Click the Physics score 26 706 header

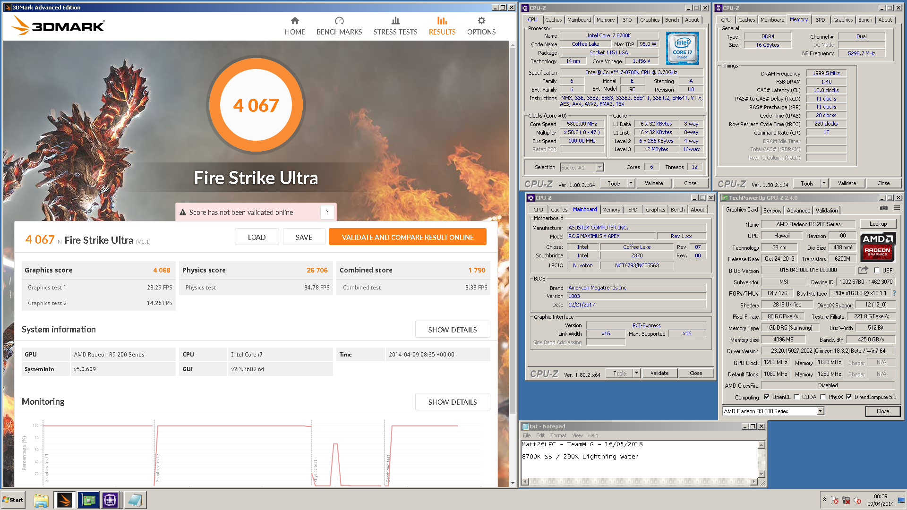tap(256, 270)
